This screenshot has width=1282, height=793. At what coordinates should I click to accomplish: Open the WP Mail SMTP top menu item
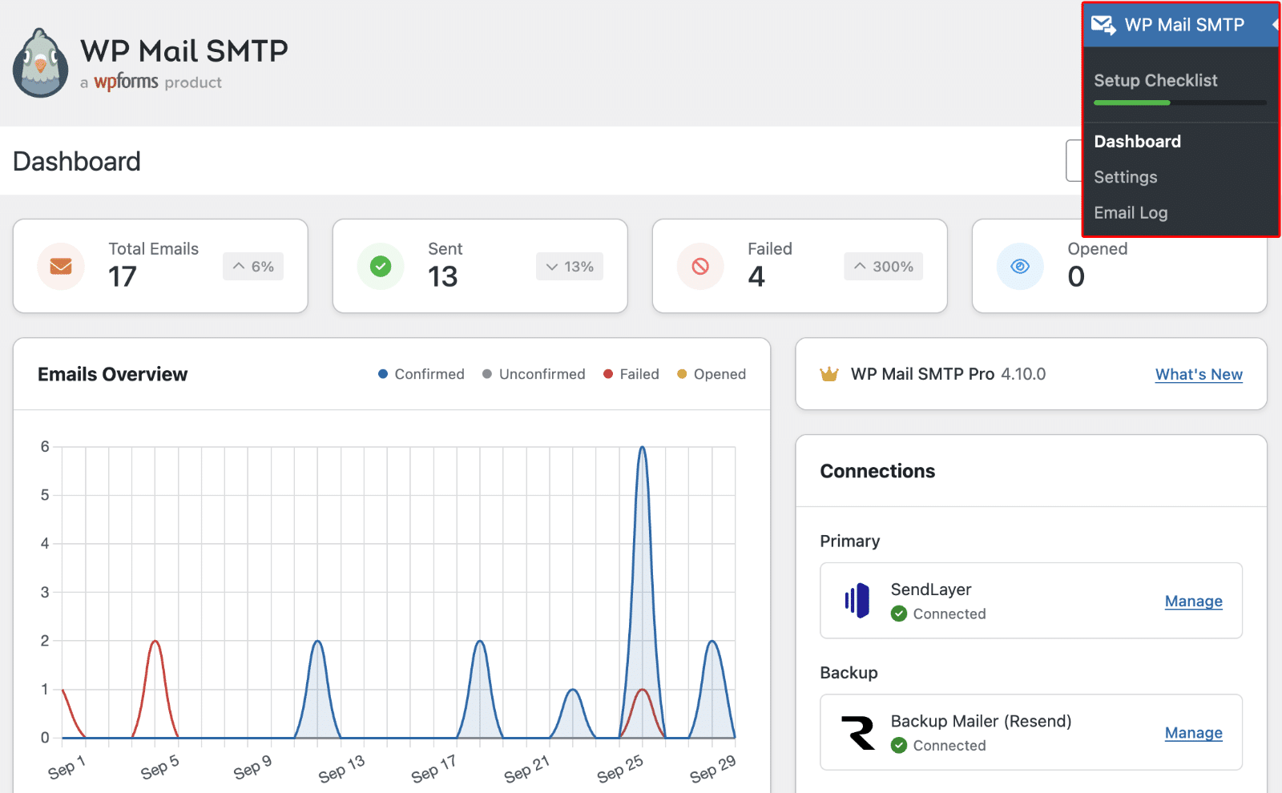(x=1181, y=25)
